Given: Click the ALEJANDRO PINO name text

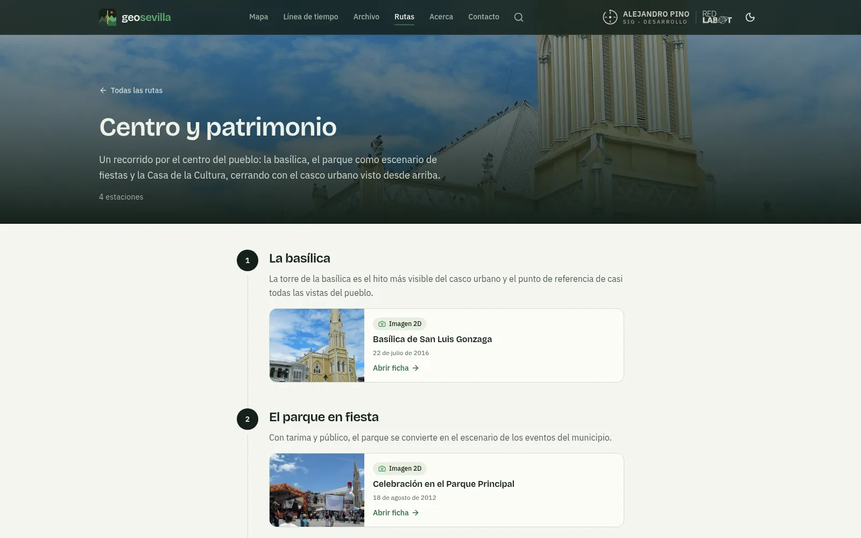Looking at the screenshot, I should 656,14.
